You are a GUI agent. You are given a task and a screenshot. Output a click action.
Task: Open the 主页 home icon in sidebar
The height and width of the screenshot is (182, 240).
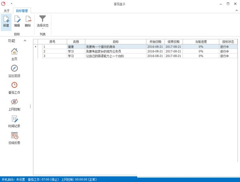tap(14, 51)
